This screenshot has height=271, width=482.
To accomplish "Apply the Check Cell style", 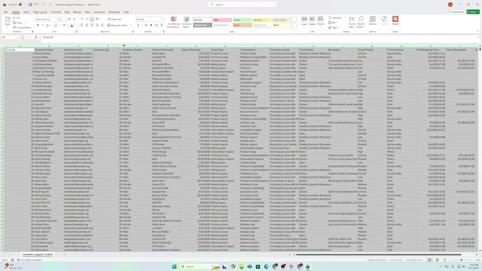I will tap(202, 25).
